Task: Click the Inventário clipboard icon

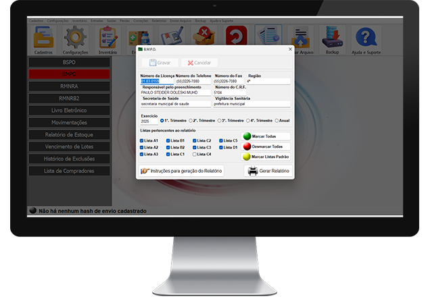Action: 108,38
